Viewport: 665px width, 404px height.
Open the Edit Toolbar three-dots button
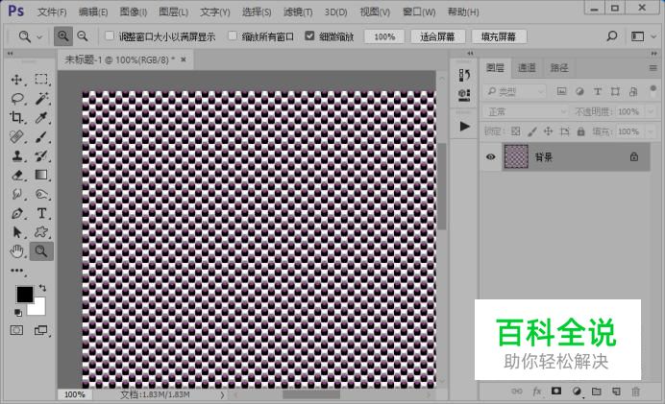pos(17,271)
